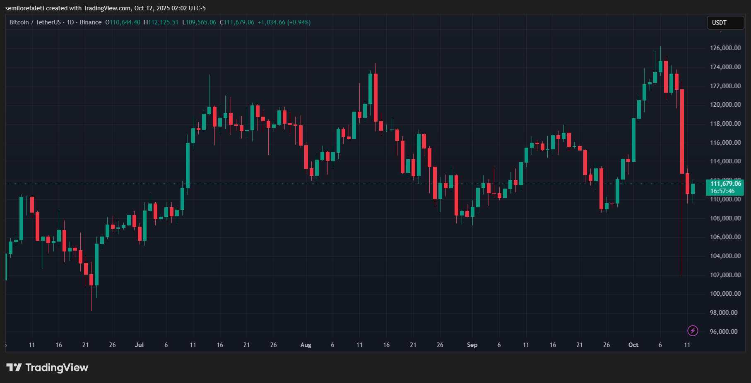The image size is (751, 383).
Task: Click the 96,000.00 price axis label
Action: click(723, 332)
